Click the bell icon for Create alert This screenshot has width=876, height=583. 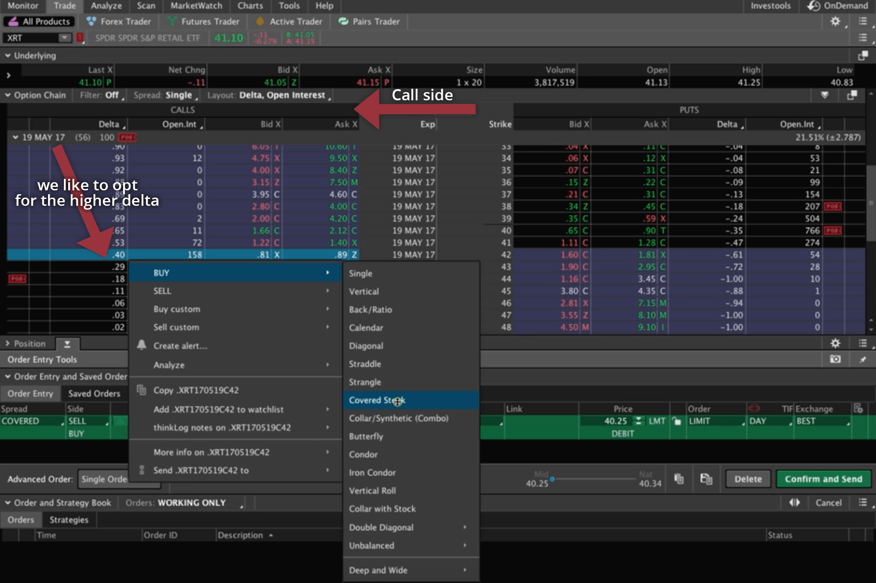pyautogui.click(x=142, y=345)
